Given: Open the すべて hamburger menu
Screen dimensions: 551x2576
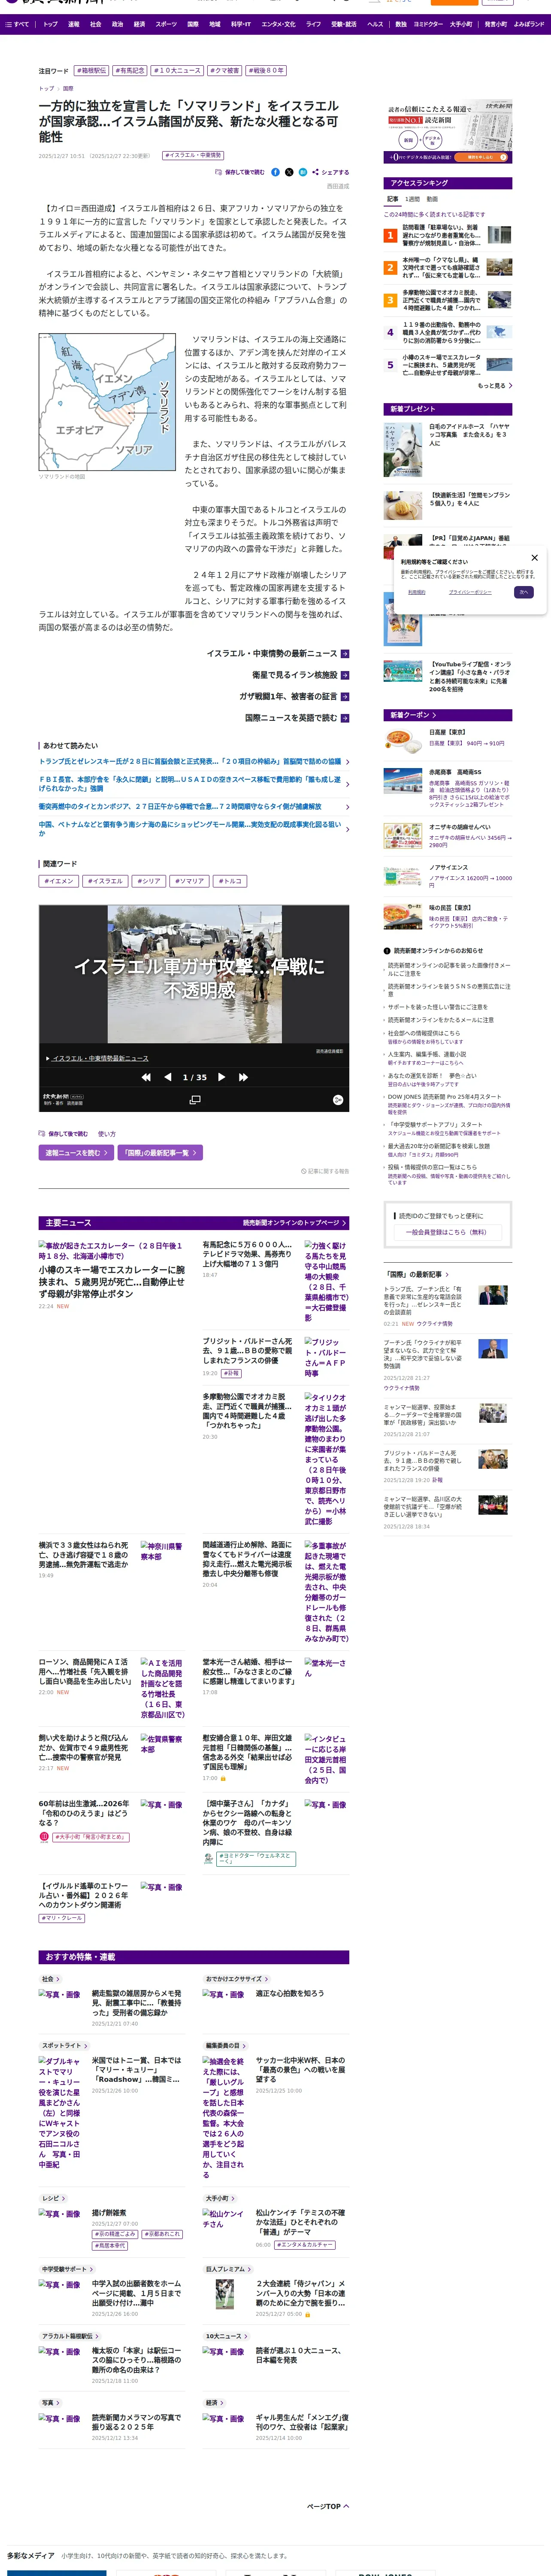Looking at the screenshot, I should pos(17,24).
